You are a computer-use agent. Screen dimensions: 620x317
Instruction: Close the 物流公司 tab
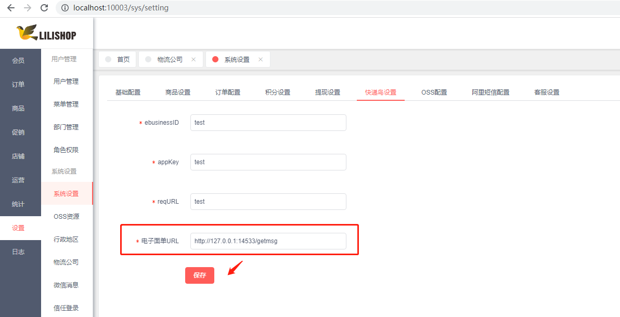193,59
